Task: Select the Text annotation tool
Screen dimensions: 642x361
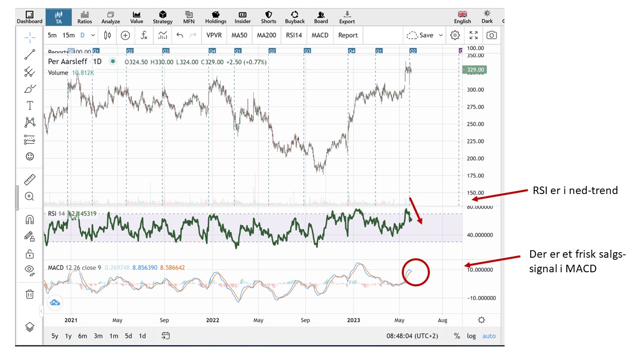Action: point(30,105)
